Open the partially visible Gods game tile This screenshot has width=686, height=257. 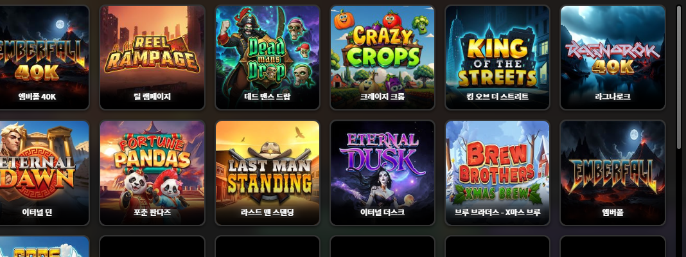[x=44, y=247]
